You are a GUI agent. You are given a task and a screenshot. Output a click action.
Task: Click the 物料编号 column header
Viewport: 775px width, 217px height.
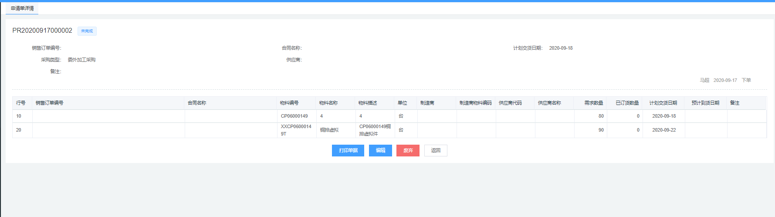coord(289,103)
